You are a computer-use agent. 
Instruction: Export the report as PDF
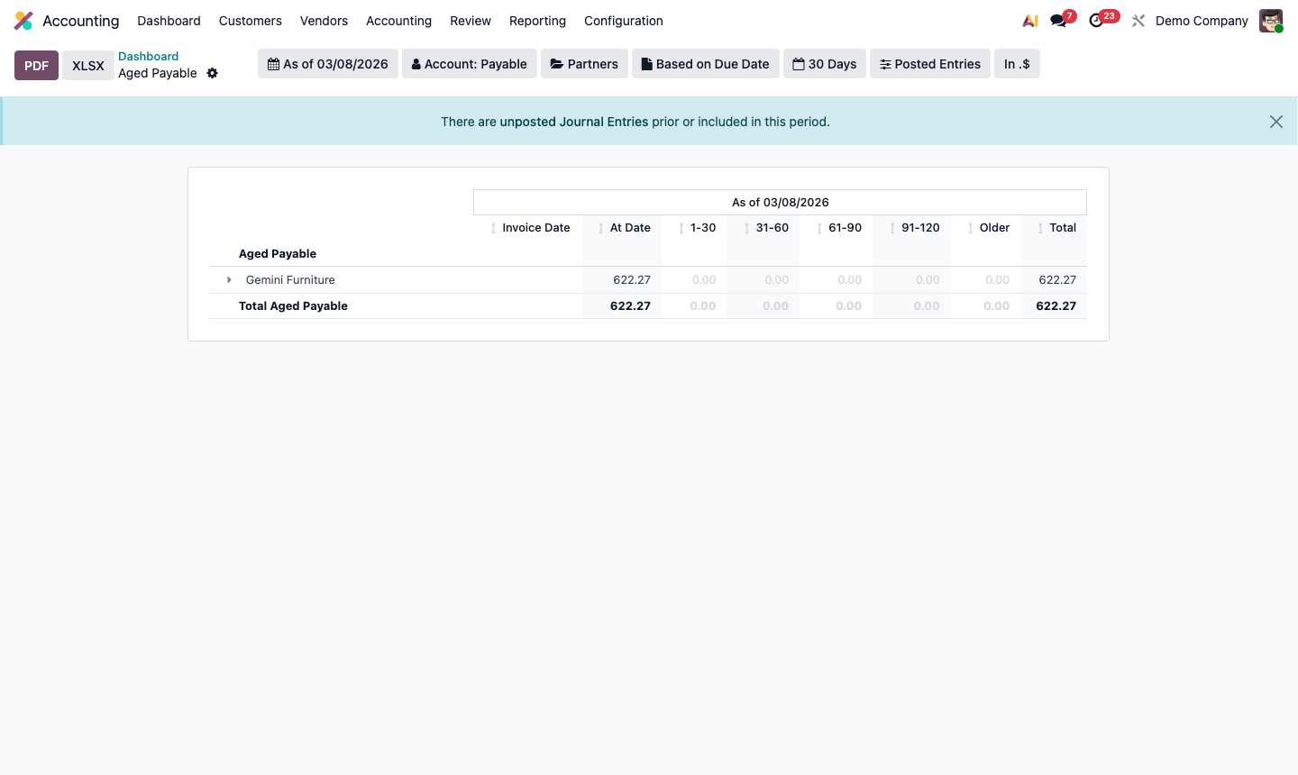pos(36,65)
